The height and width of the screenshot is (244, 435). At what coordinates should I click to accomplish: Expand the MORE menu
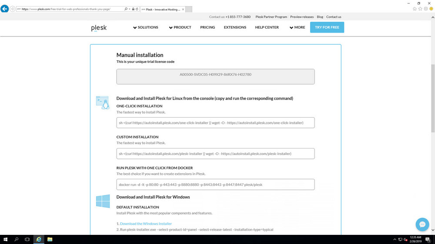point(297,27)
